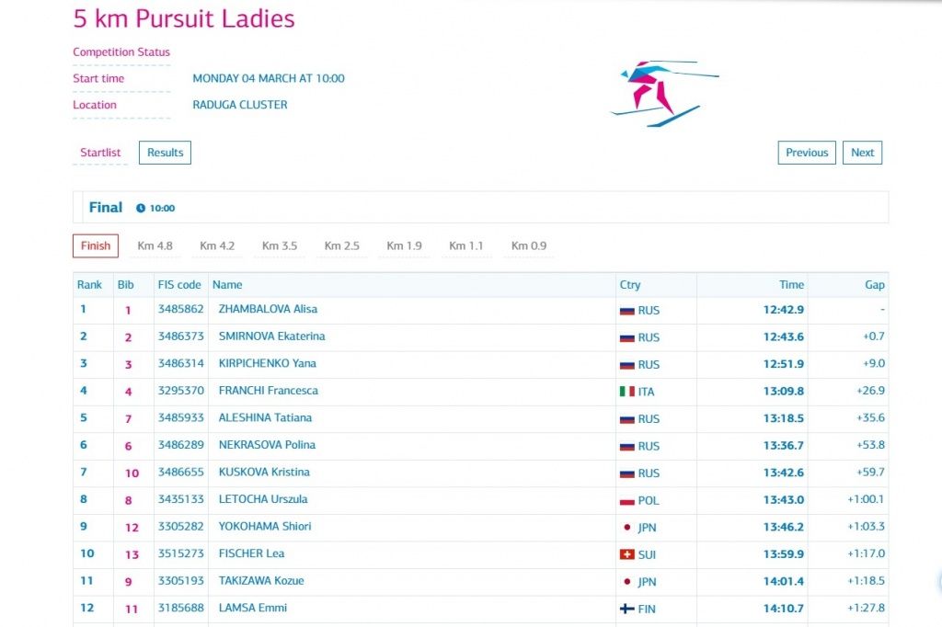Click Russian flag beside Zhambalova
Image resolution: width=942 pixels, height=627 pixels.
pos(627,311)
